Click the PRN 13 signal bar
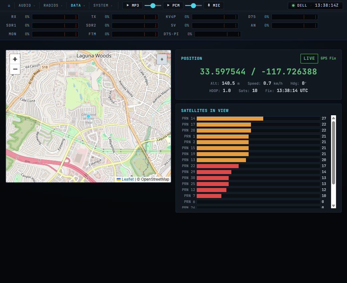The width and height of the screenshot is (347, 283). (x=258, y=160)
